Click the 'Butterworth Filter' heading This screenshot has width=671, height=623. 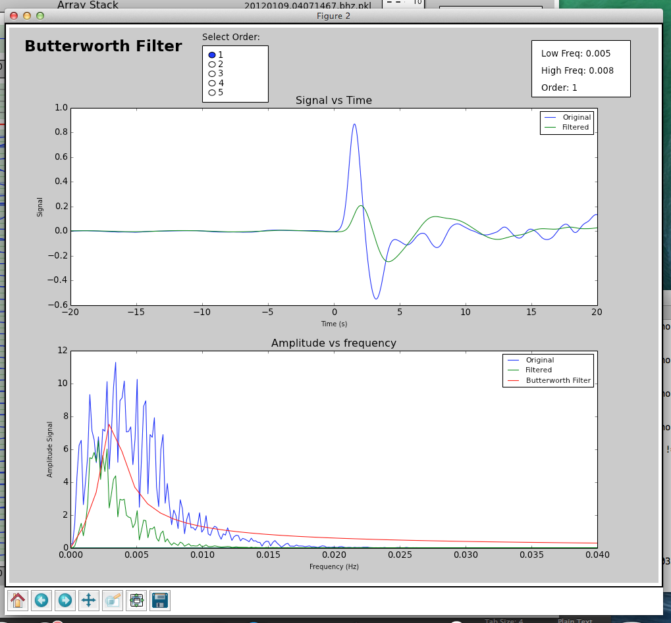[103, 46]
